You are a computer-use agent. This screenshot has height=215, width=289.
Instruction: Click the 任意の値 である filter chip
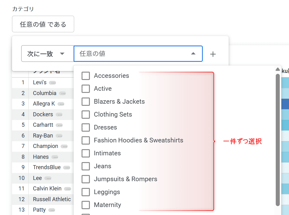(43, 24)
